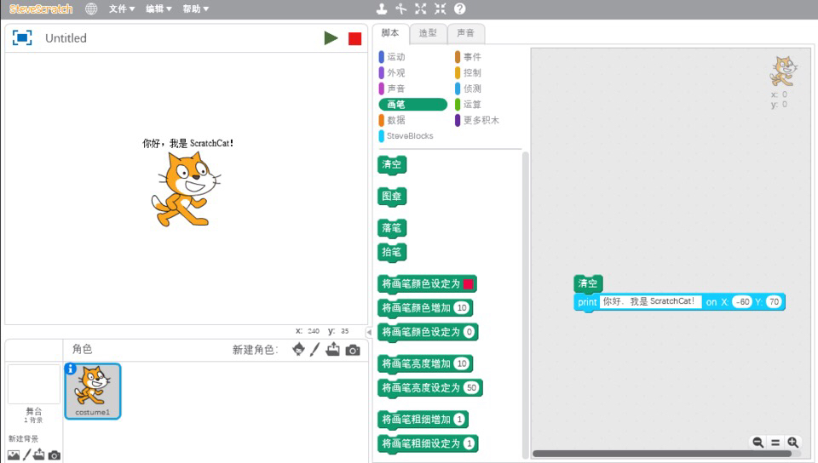Click the 落笔 block
This screenshot has width=818, height=463.
(x=392, y=228)
